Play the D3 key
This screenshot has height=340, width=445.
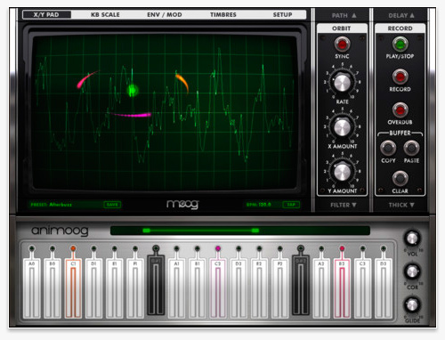pyautogui.click(x=384, y=287)
